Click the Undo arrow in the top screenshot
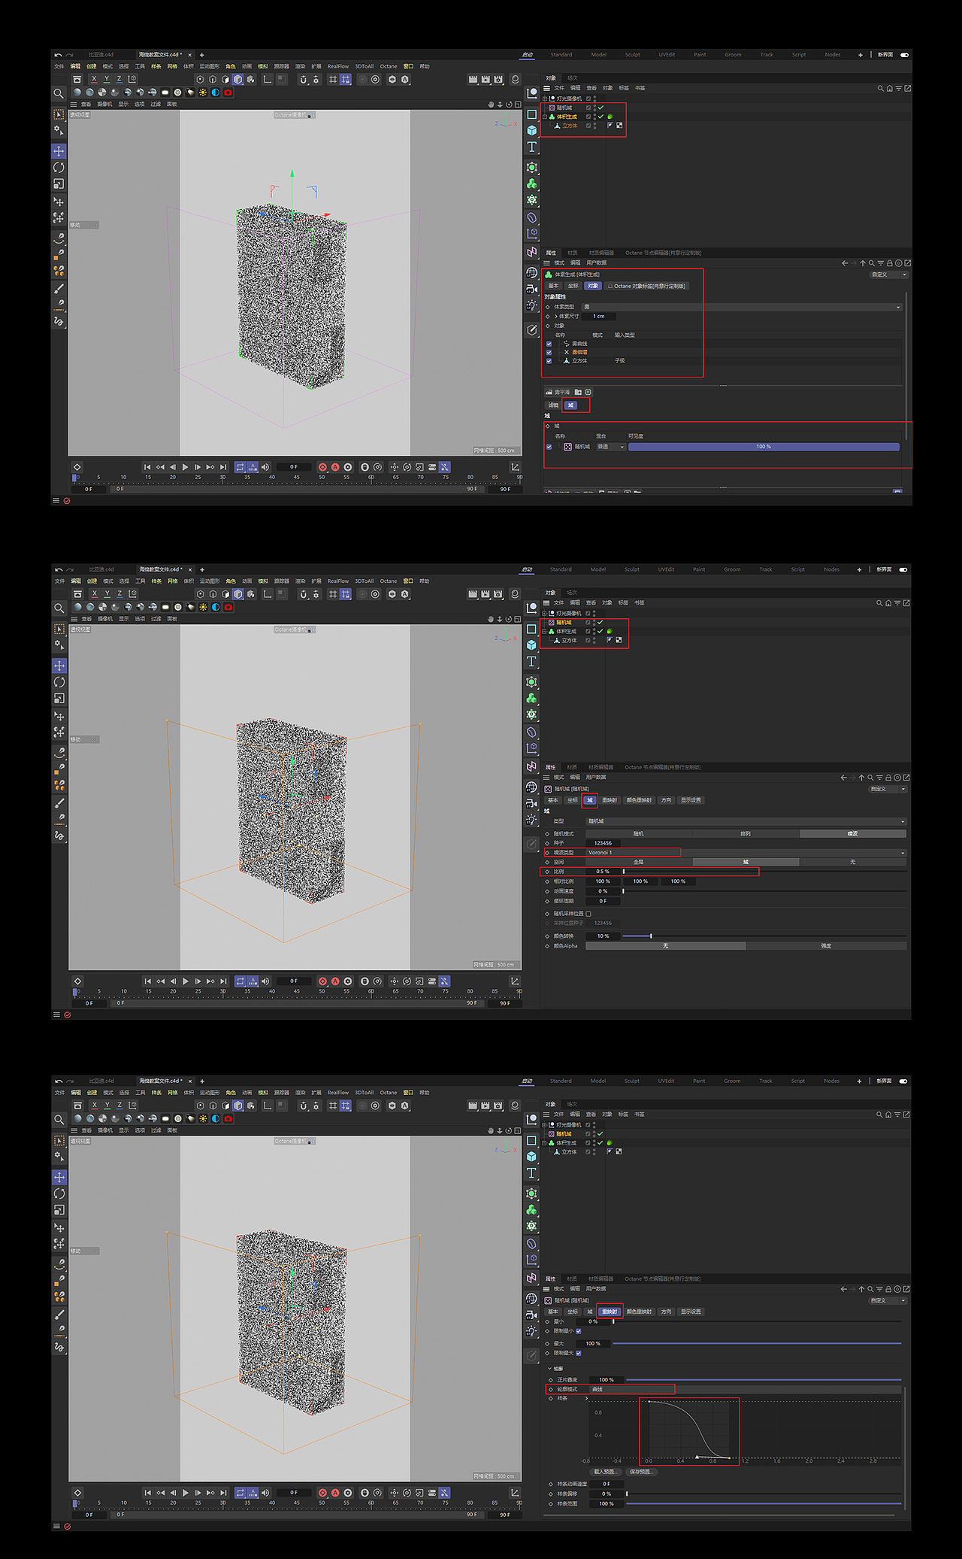This screenshot has width=962, height=1559. 59,55
